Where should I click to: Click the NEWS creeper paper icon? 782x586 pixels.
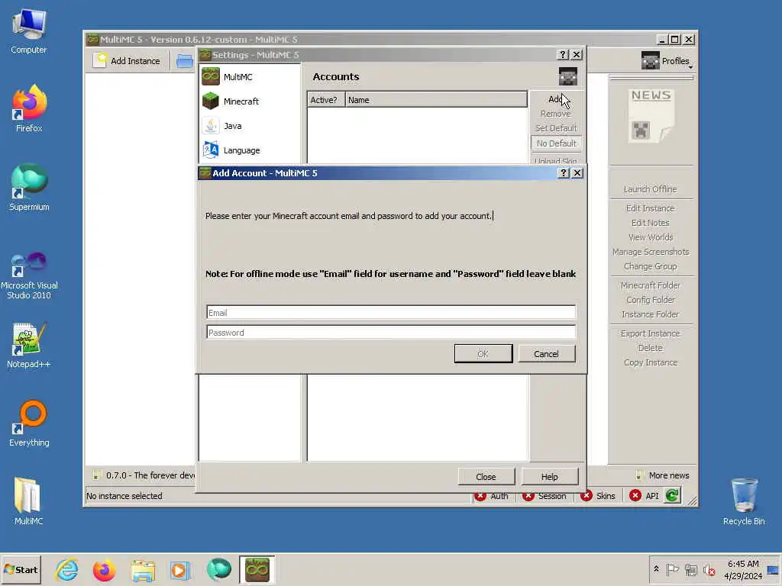click(651, 117)
